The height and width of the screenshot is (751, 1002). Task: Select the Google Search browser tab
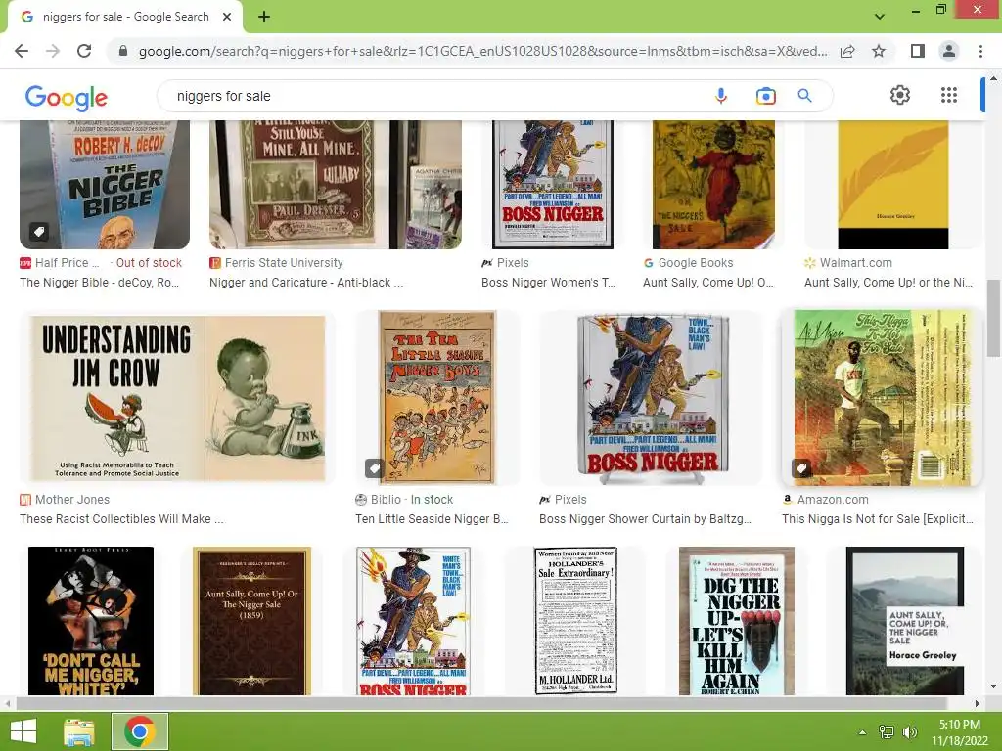pos(126,17)
